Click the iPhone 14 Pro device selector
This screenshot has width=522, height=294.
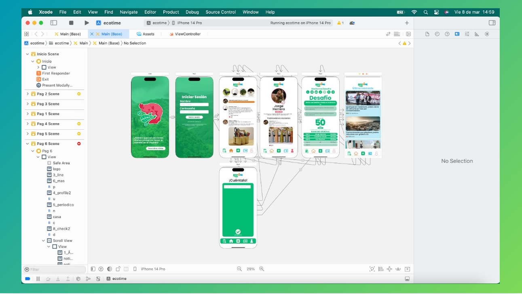[x=189, y=23]
